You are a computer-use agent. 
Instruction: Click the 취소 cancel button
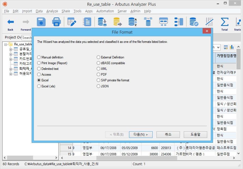[x=168, y=134]
